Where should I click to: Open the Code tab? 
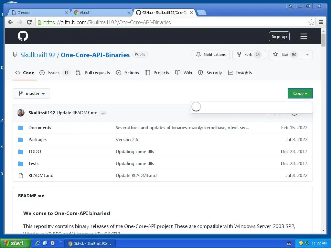[25, 73]
